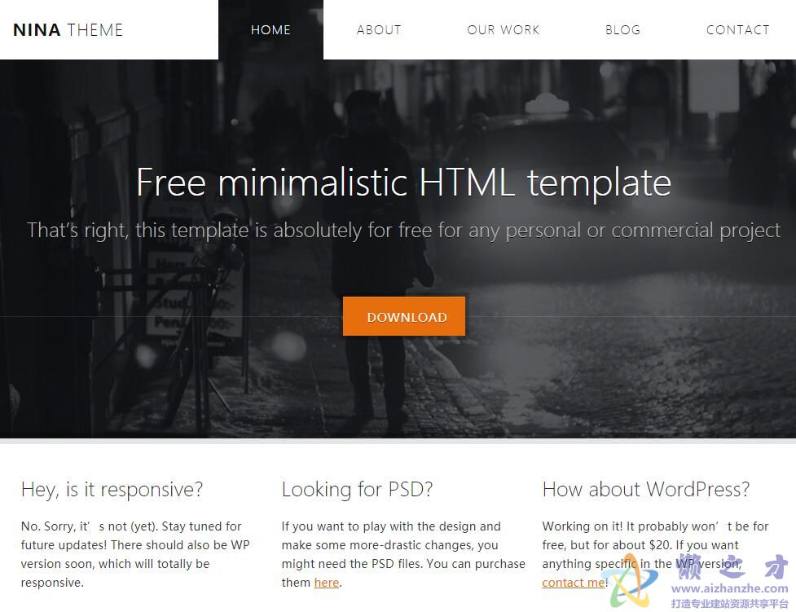The height and width of the screenshot is (612, 796).
Task: Go to the ABOUT page
Action: click(379, 30)
